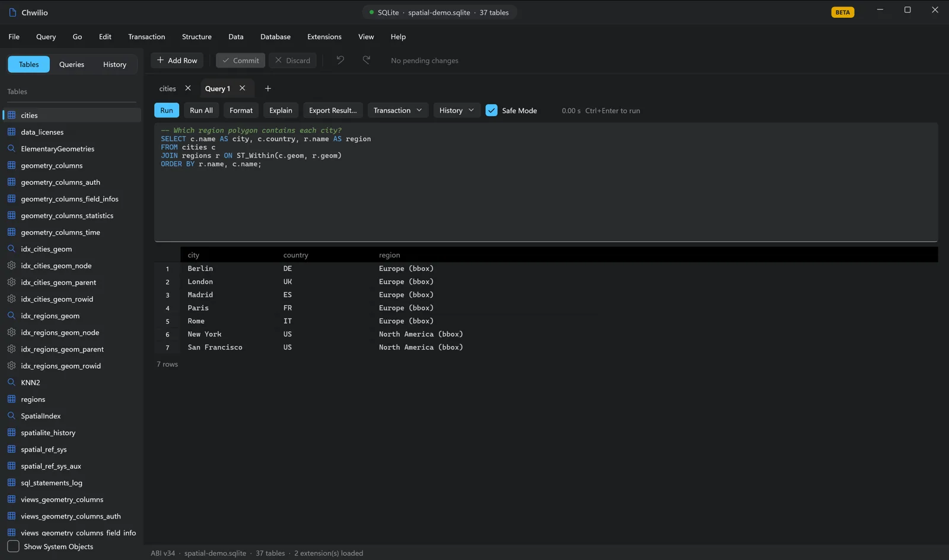
Task: Open the Database menu
Action: point(275,37)
